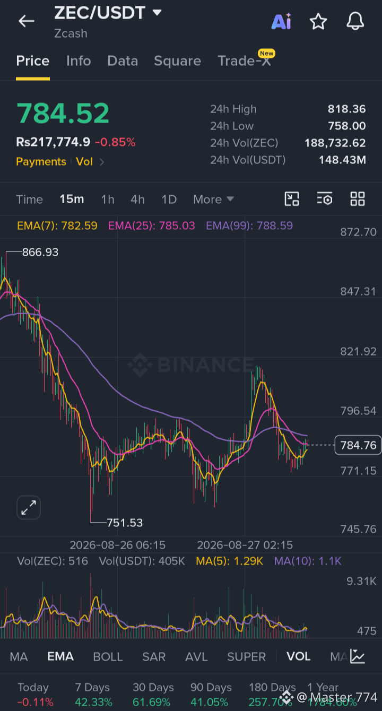Tap the Vol label beside Payments

pos(84,162)
